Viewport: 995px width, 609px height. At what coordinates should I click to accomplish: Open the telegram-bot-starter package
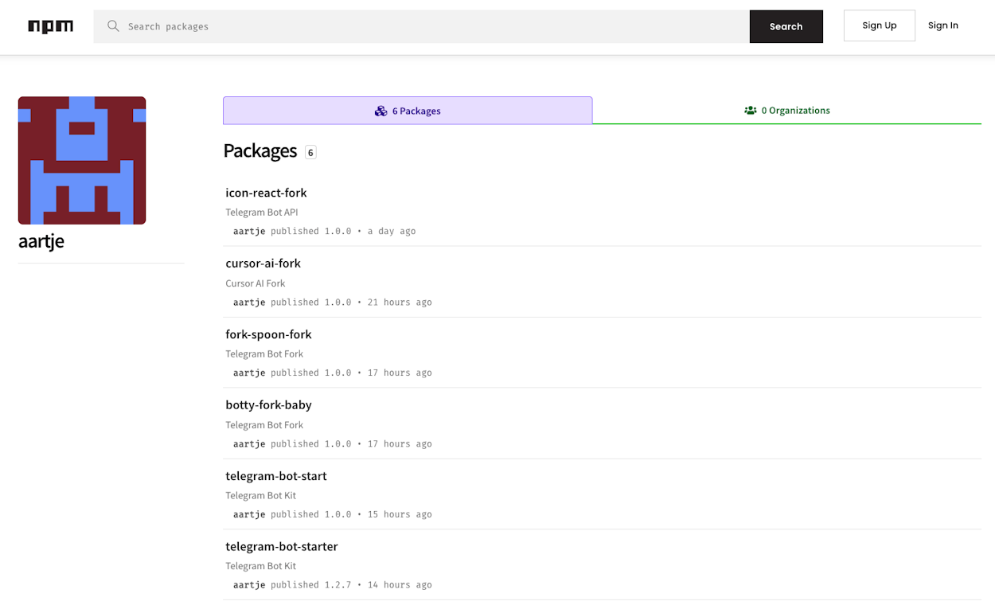(x=281, y=546)
